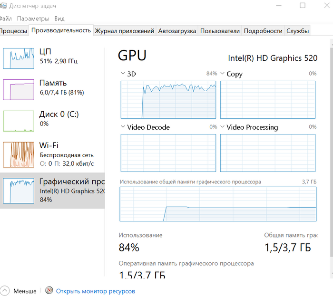Image resolution: width=333 pixels, height=296 pixels.
Task: Open the Video Processing engine dropdown
Action: 222,126
